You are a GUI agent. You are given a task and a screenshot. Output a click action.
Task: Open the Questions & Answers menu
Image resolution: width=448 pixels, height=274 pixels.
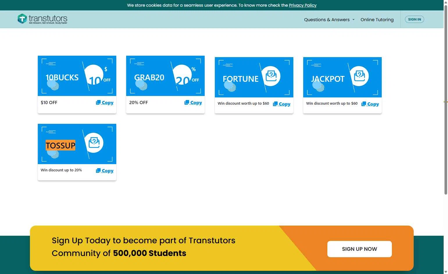(327, 20)
